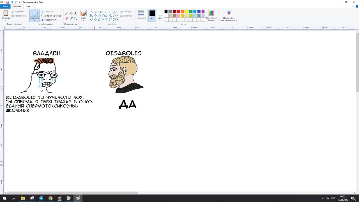Open Telegram from the taskbar

coord(41,198)
